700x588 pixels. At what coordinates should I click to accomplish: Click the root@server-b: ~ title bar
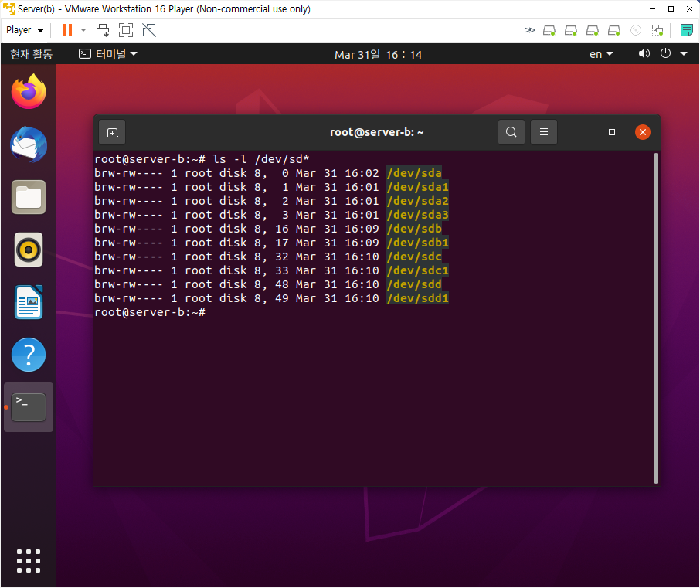point(377,132)
